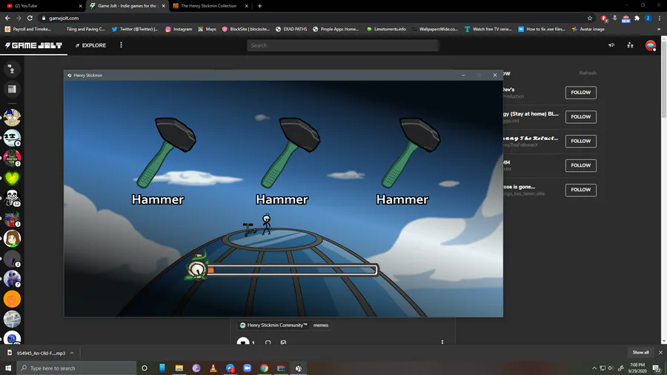
Task: Open the megaphone notifications icon
Action: coord(611,45)
